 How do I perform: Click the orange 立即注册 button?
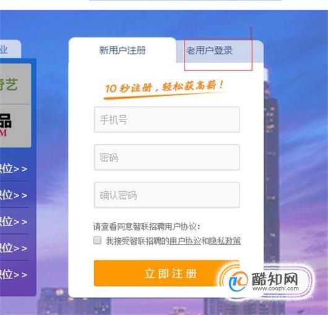tap(166, 273)
